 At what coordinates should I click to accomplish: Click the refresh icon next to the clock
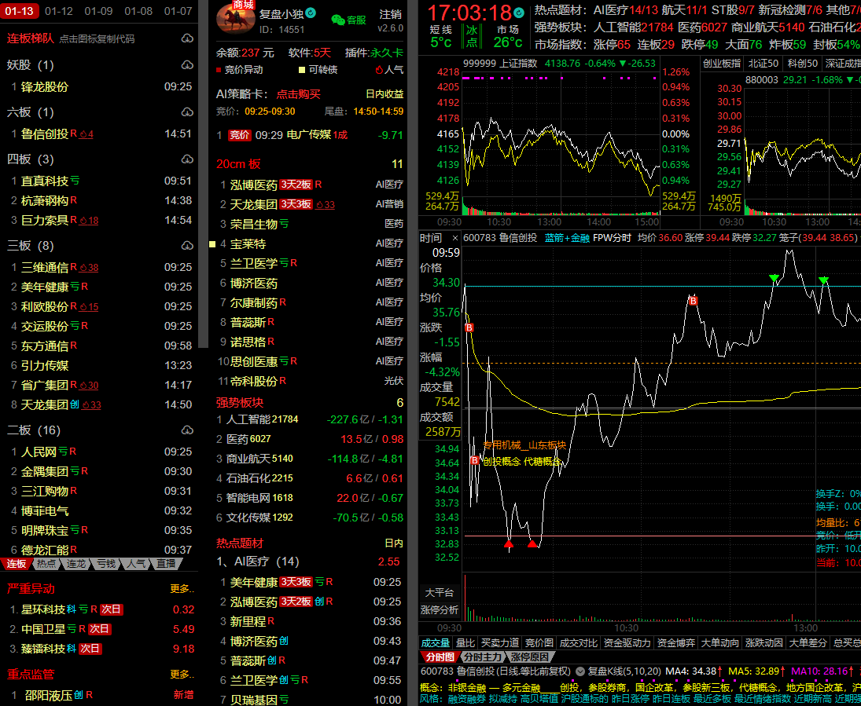[519, 13]
